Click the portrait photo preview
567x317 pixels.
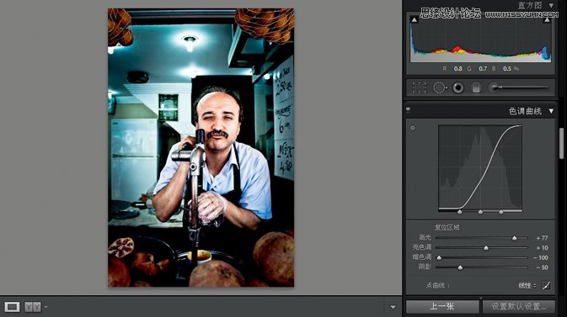coord(201,147)
